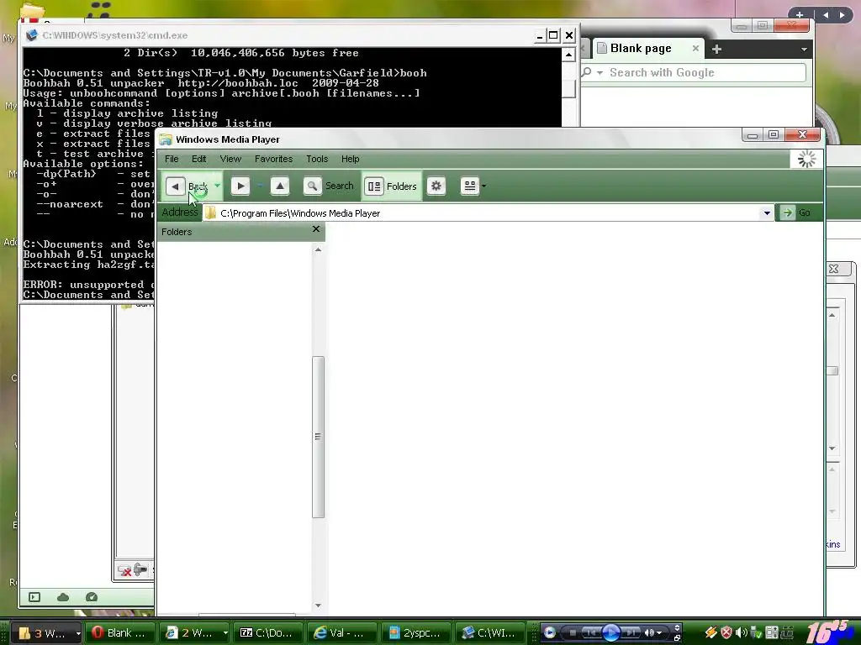Viewport: 861px width, 645px height.
Task: Click the virtual desktop plus button
Action: coord(800,15)
